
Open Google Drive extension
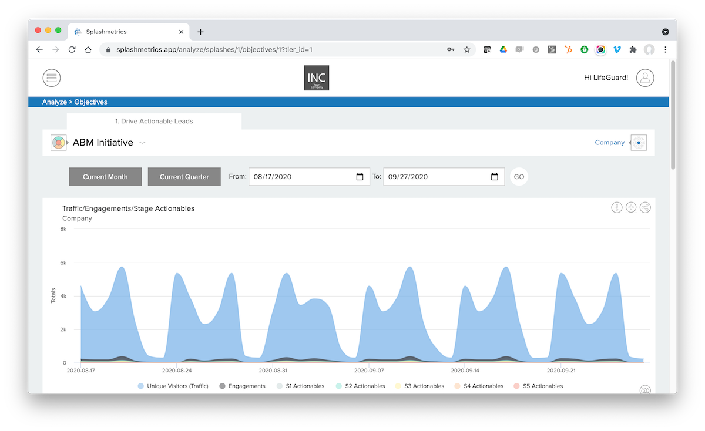point(503,50)
